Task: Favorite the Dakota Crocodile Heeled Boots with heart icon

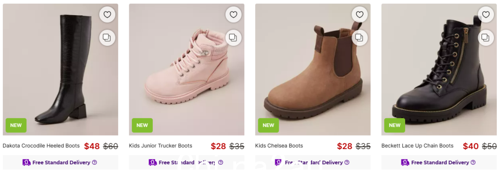Action: [107, 15]
